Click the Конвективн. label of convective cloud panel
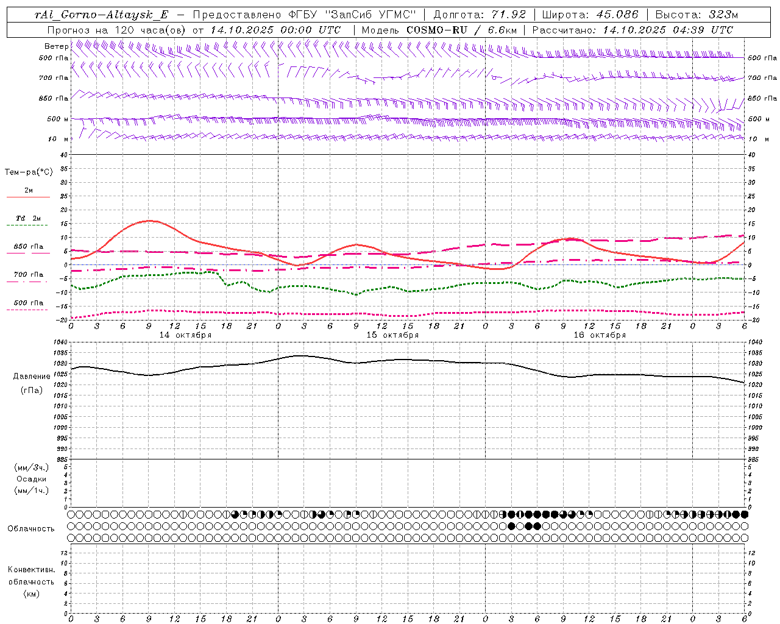Screen dimensions: 780x624 31,570
